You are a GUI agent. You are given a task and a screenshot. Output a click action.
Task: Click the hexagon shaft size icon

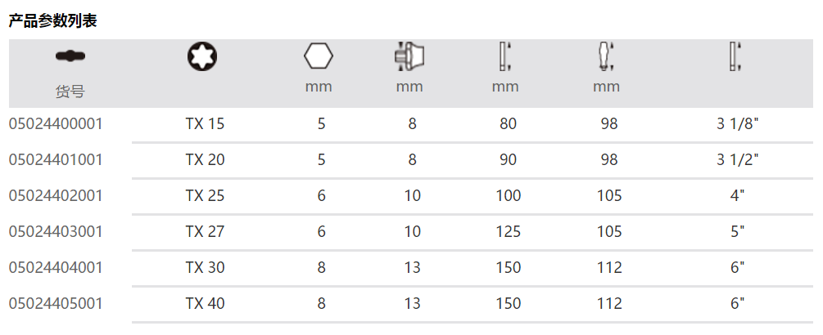coord(319,56)
